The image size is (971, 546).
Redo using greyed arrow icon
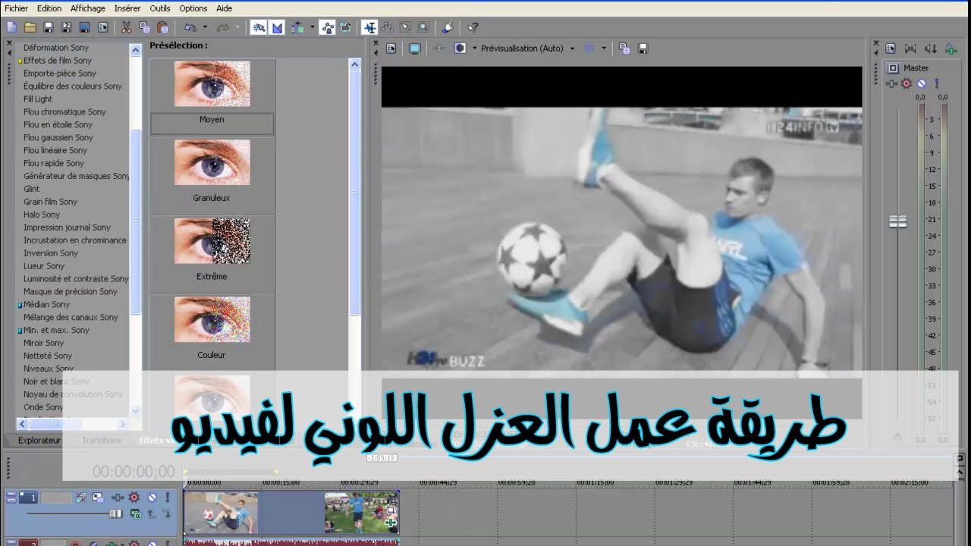tap(223, 27)
